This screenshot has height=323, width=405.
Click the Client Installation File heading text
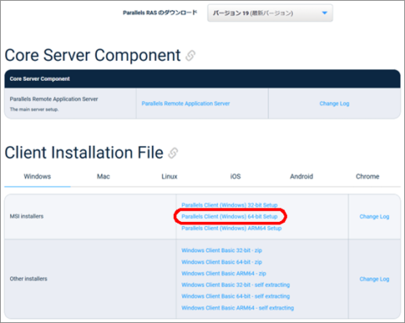pyautogui.click(x=84, y=153)
